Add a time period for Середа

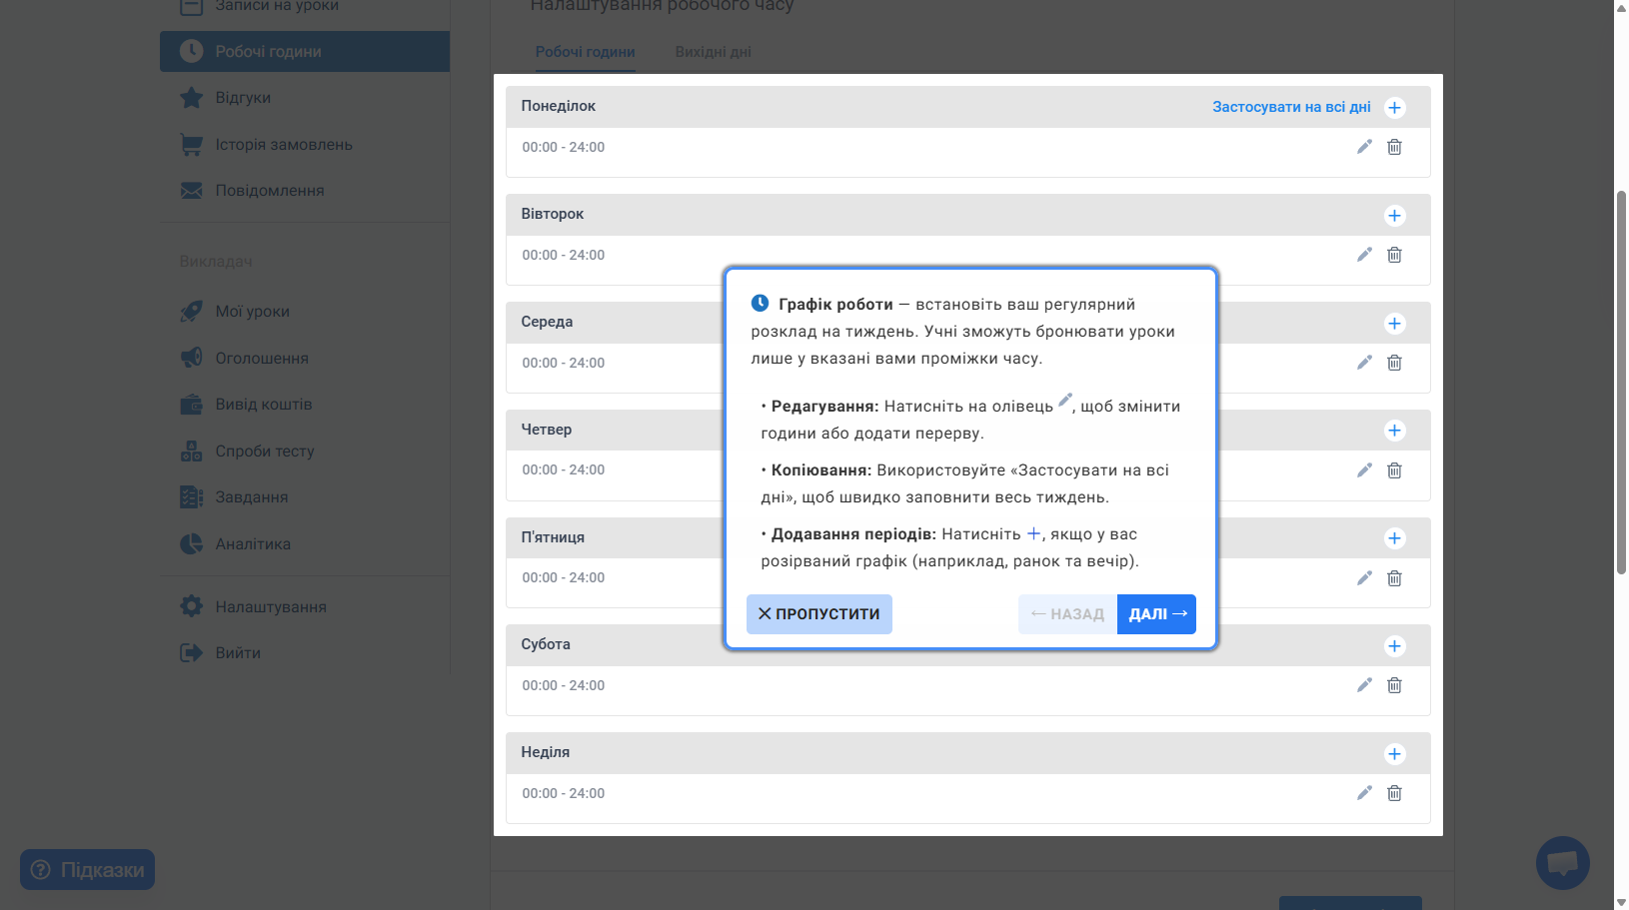(x=1394, y=324)
